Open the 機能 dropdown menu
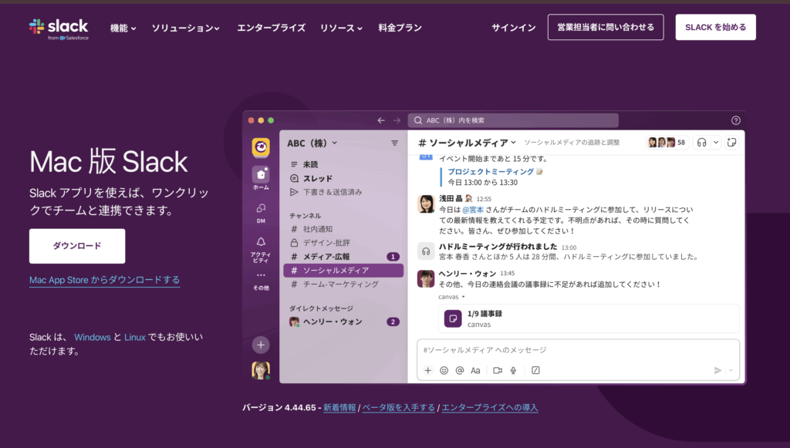Image resolution: width=790 pixels, height=448 pixels. [123, 29]
